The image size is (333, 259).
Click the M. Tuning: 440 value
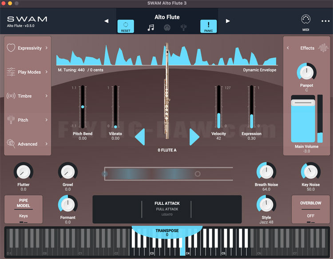point(71,70)
